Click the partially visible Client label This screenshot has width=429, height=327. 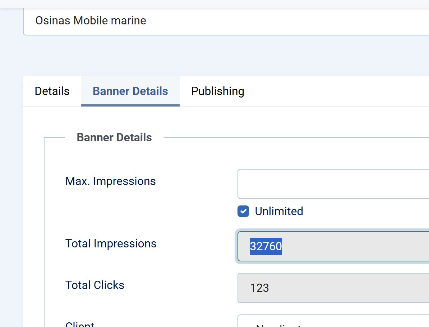pyautogui.click(x=80, y=324)
